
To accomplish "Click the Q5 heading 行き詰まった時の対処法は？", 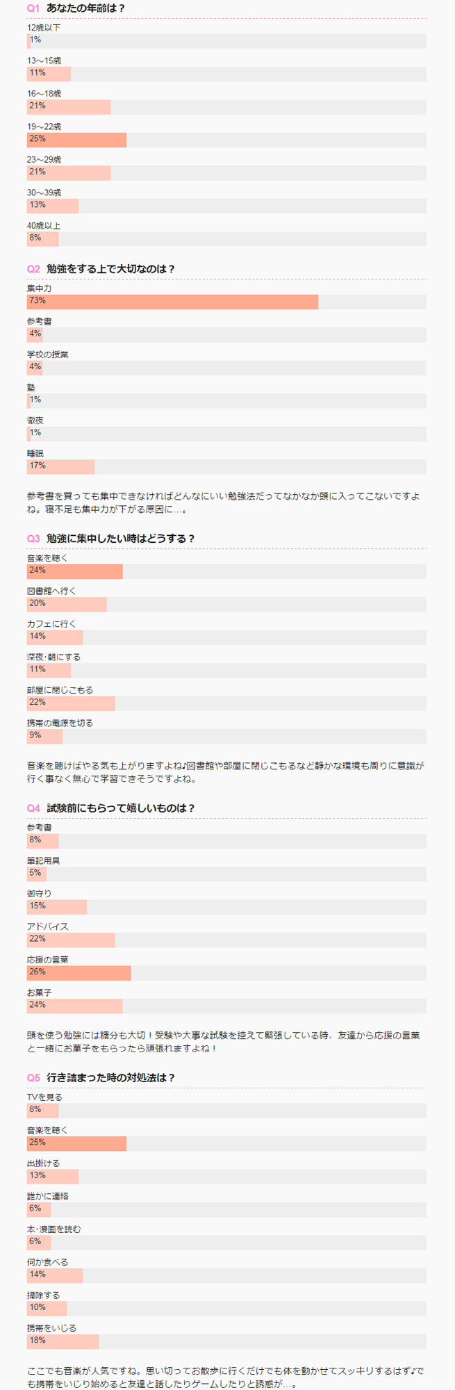I will click(111, 1078).
